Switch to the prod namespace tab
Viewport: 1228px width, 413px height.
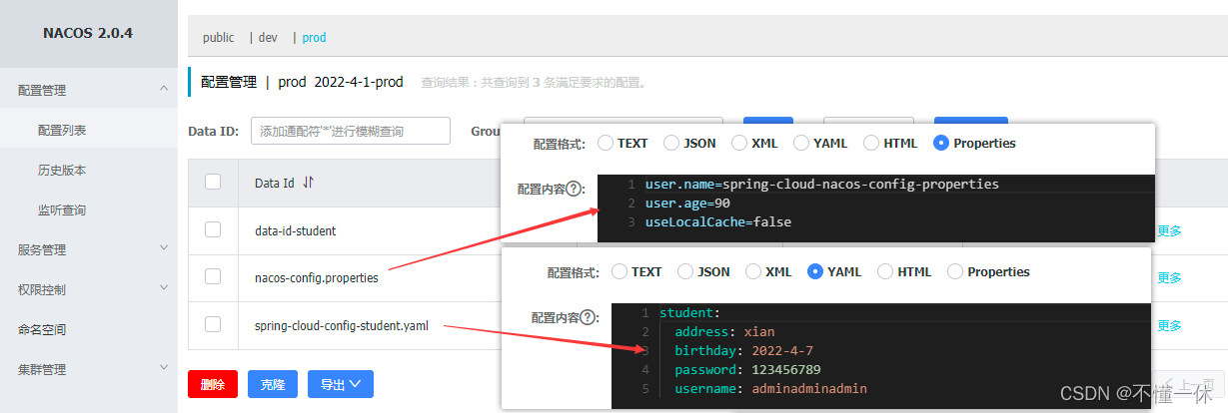pyautogui.click(x=314, y=37)
